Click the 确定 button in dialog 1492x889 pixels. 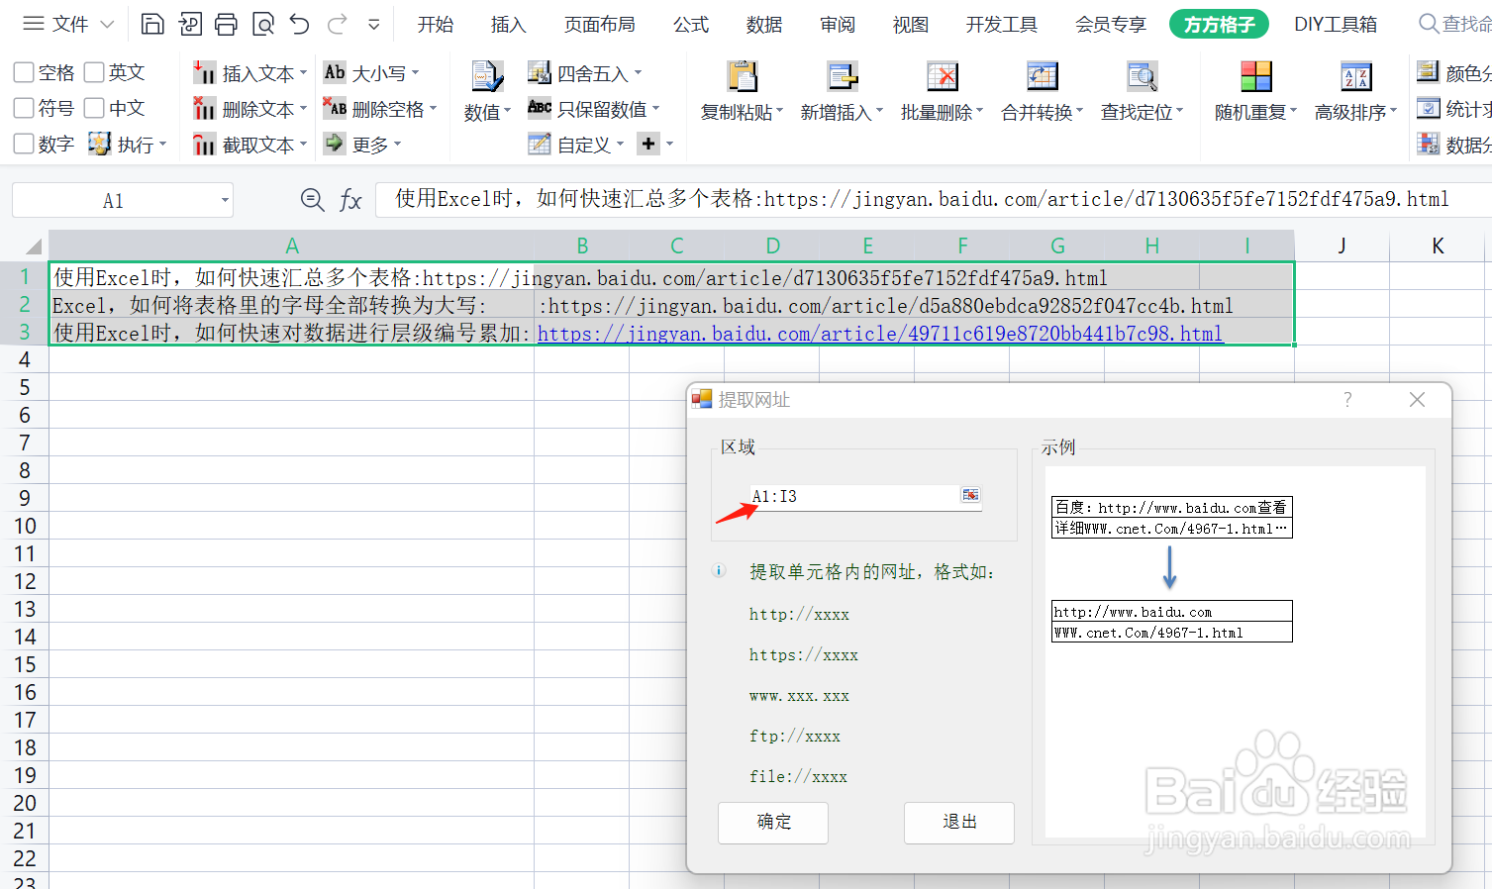[773, 823]
